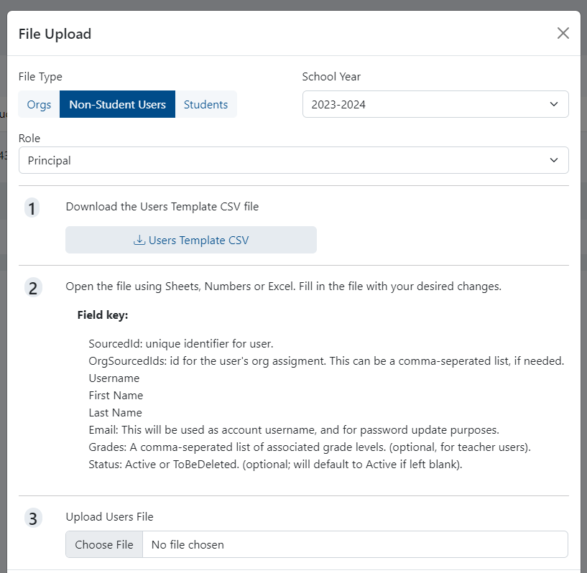
Task: Select the Orgs file type
Action: pos(39,104)
